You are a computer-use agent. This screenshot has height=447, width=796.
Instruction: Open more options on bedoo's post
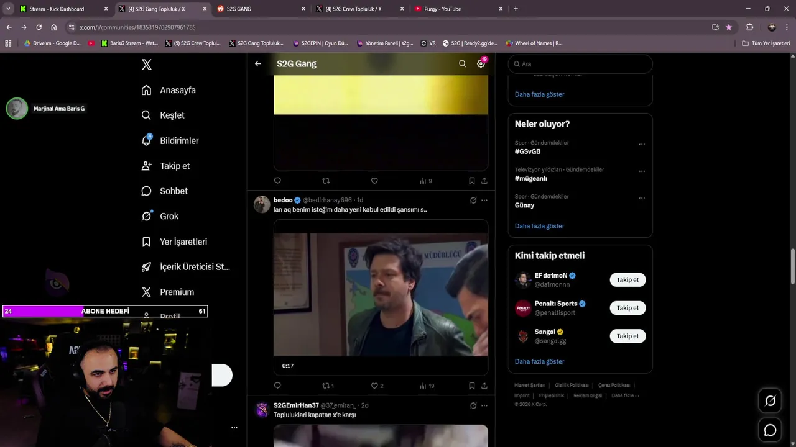pyautogui.click(x=484, y=200)
